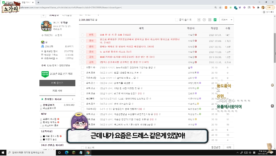Screen dimensions: 276x156
Task: Click the author (작성자) column header
Action: [191, 28]
